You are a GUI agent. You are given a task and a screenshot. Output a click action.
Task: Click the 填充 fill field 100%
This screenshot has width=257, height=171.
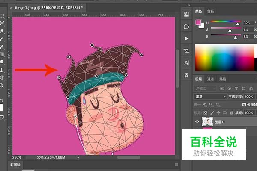249,113
